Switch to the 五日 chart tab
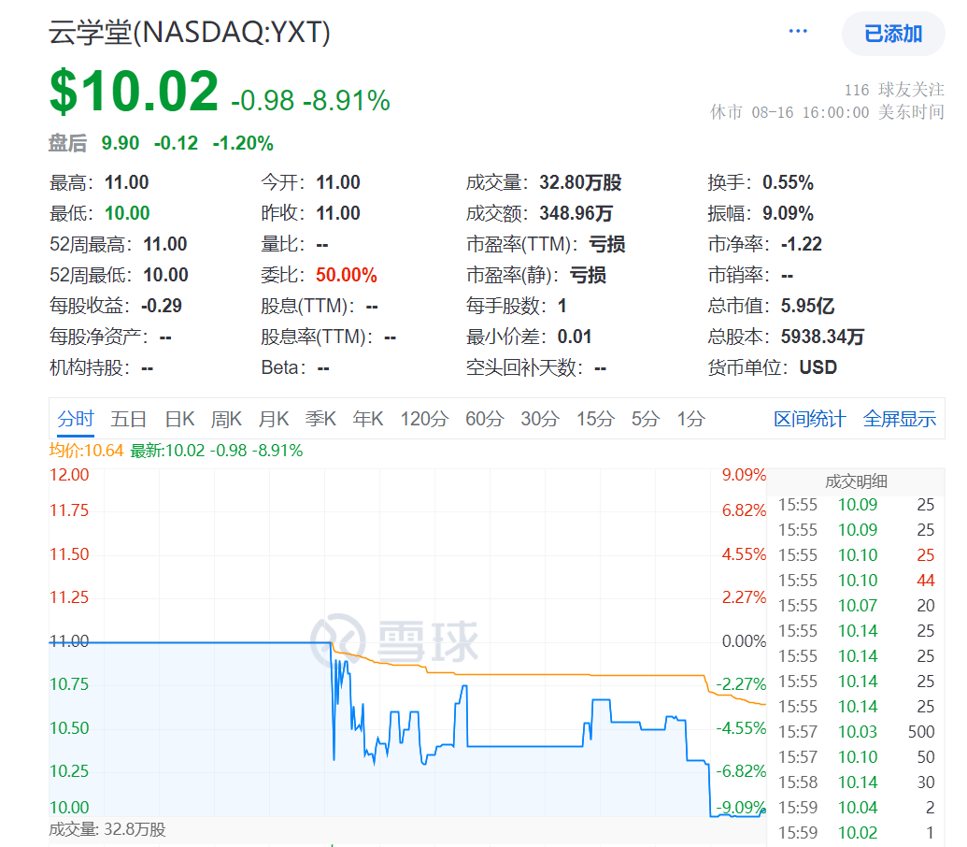This screenshot has height=847, width=967. point(128,419)
